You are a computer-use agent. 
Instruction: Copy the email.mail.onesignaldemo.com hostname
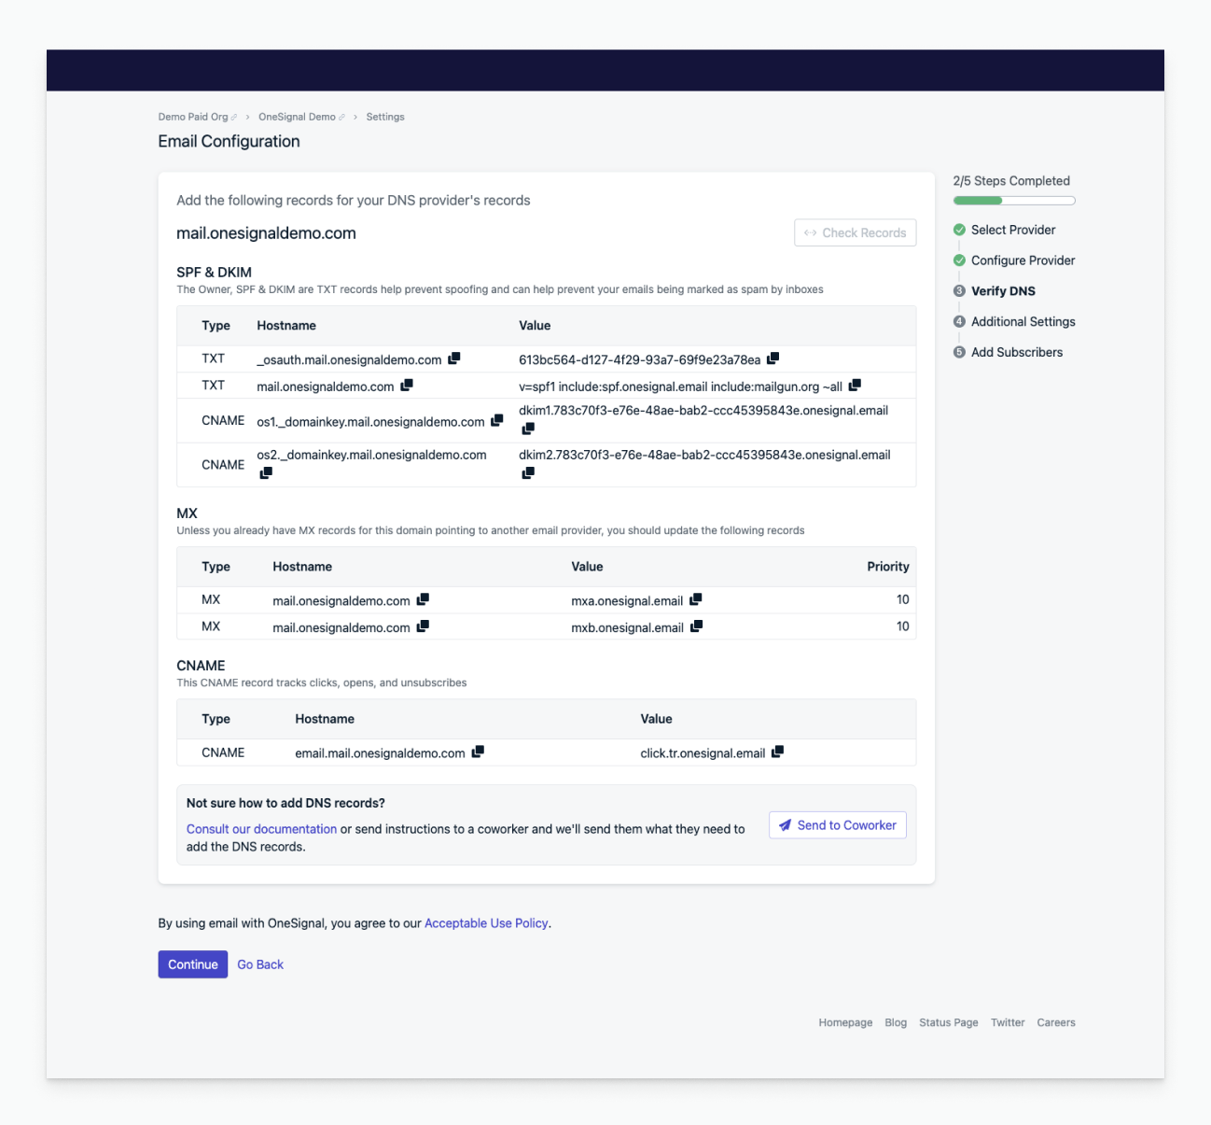pyautogui.click(x=478, y=752)
